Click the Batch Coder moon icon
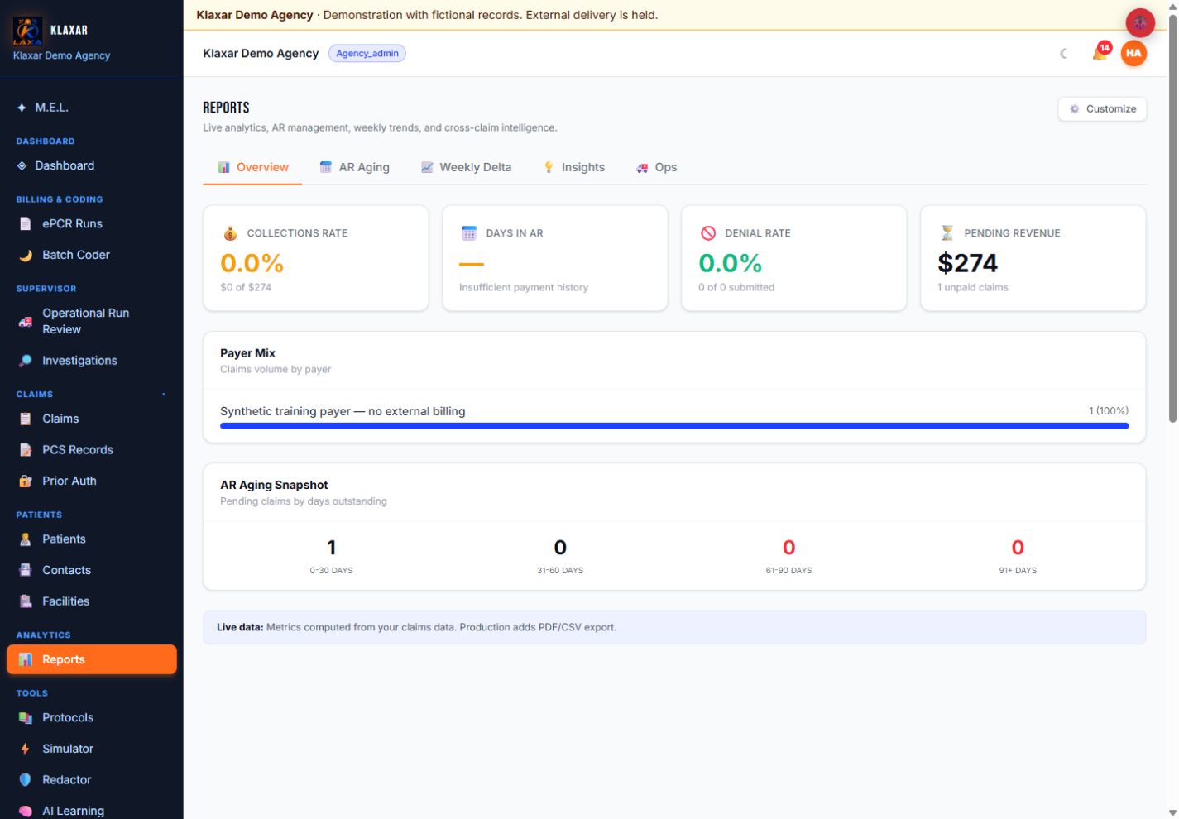 click(26, 255)
